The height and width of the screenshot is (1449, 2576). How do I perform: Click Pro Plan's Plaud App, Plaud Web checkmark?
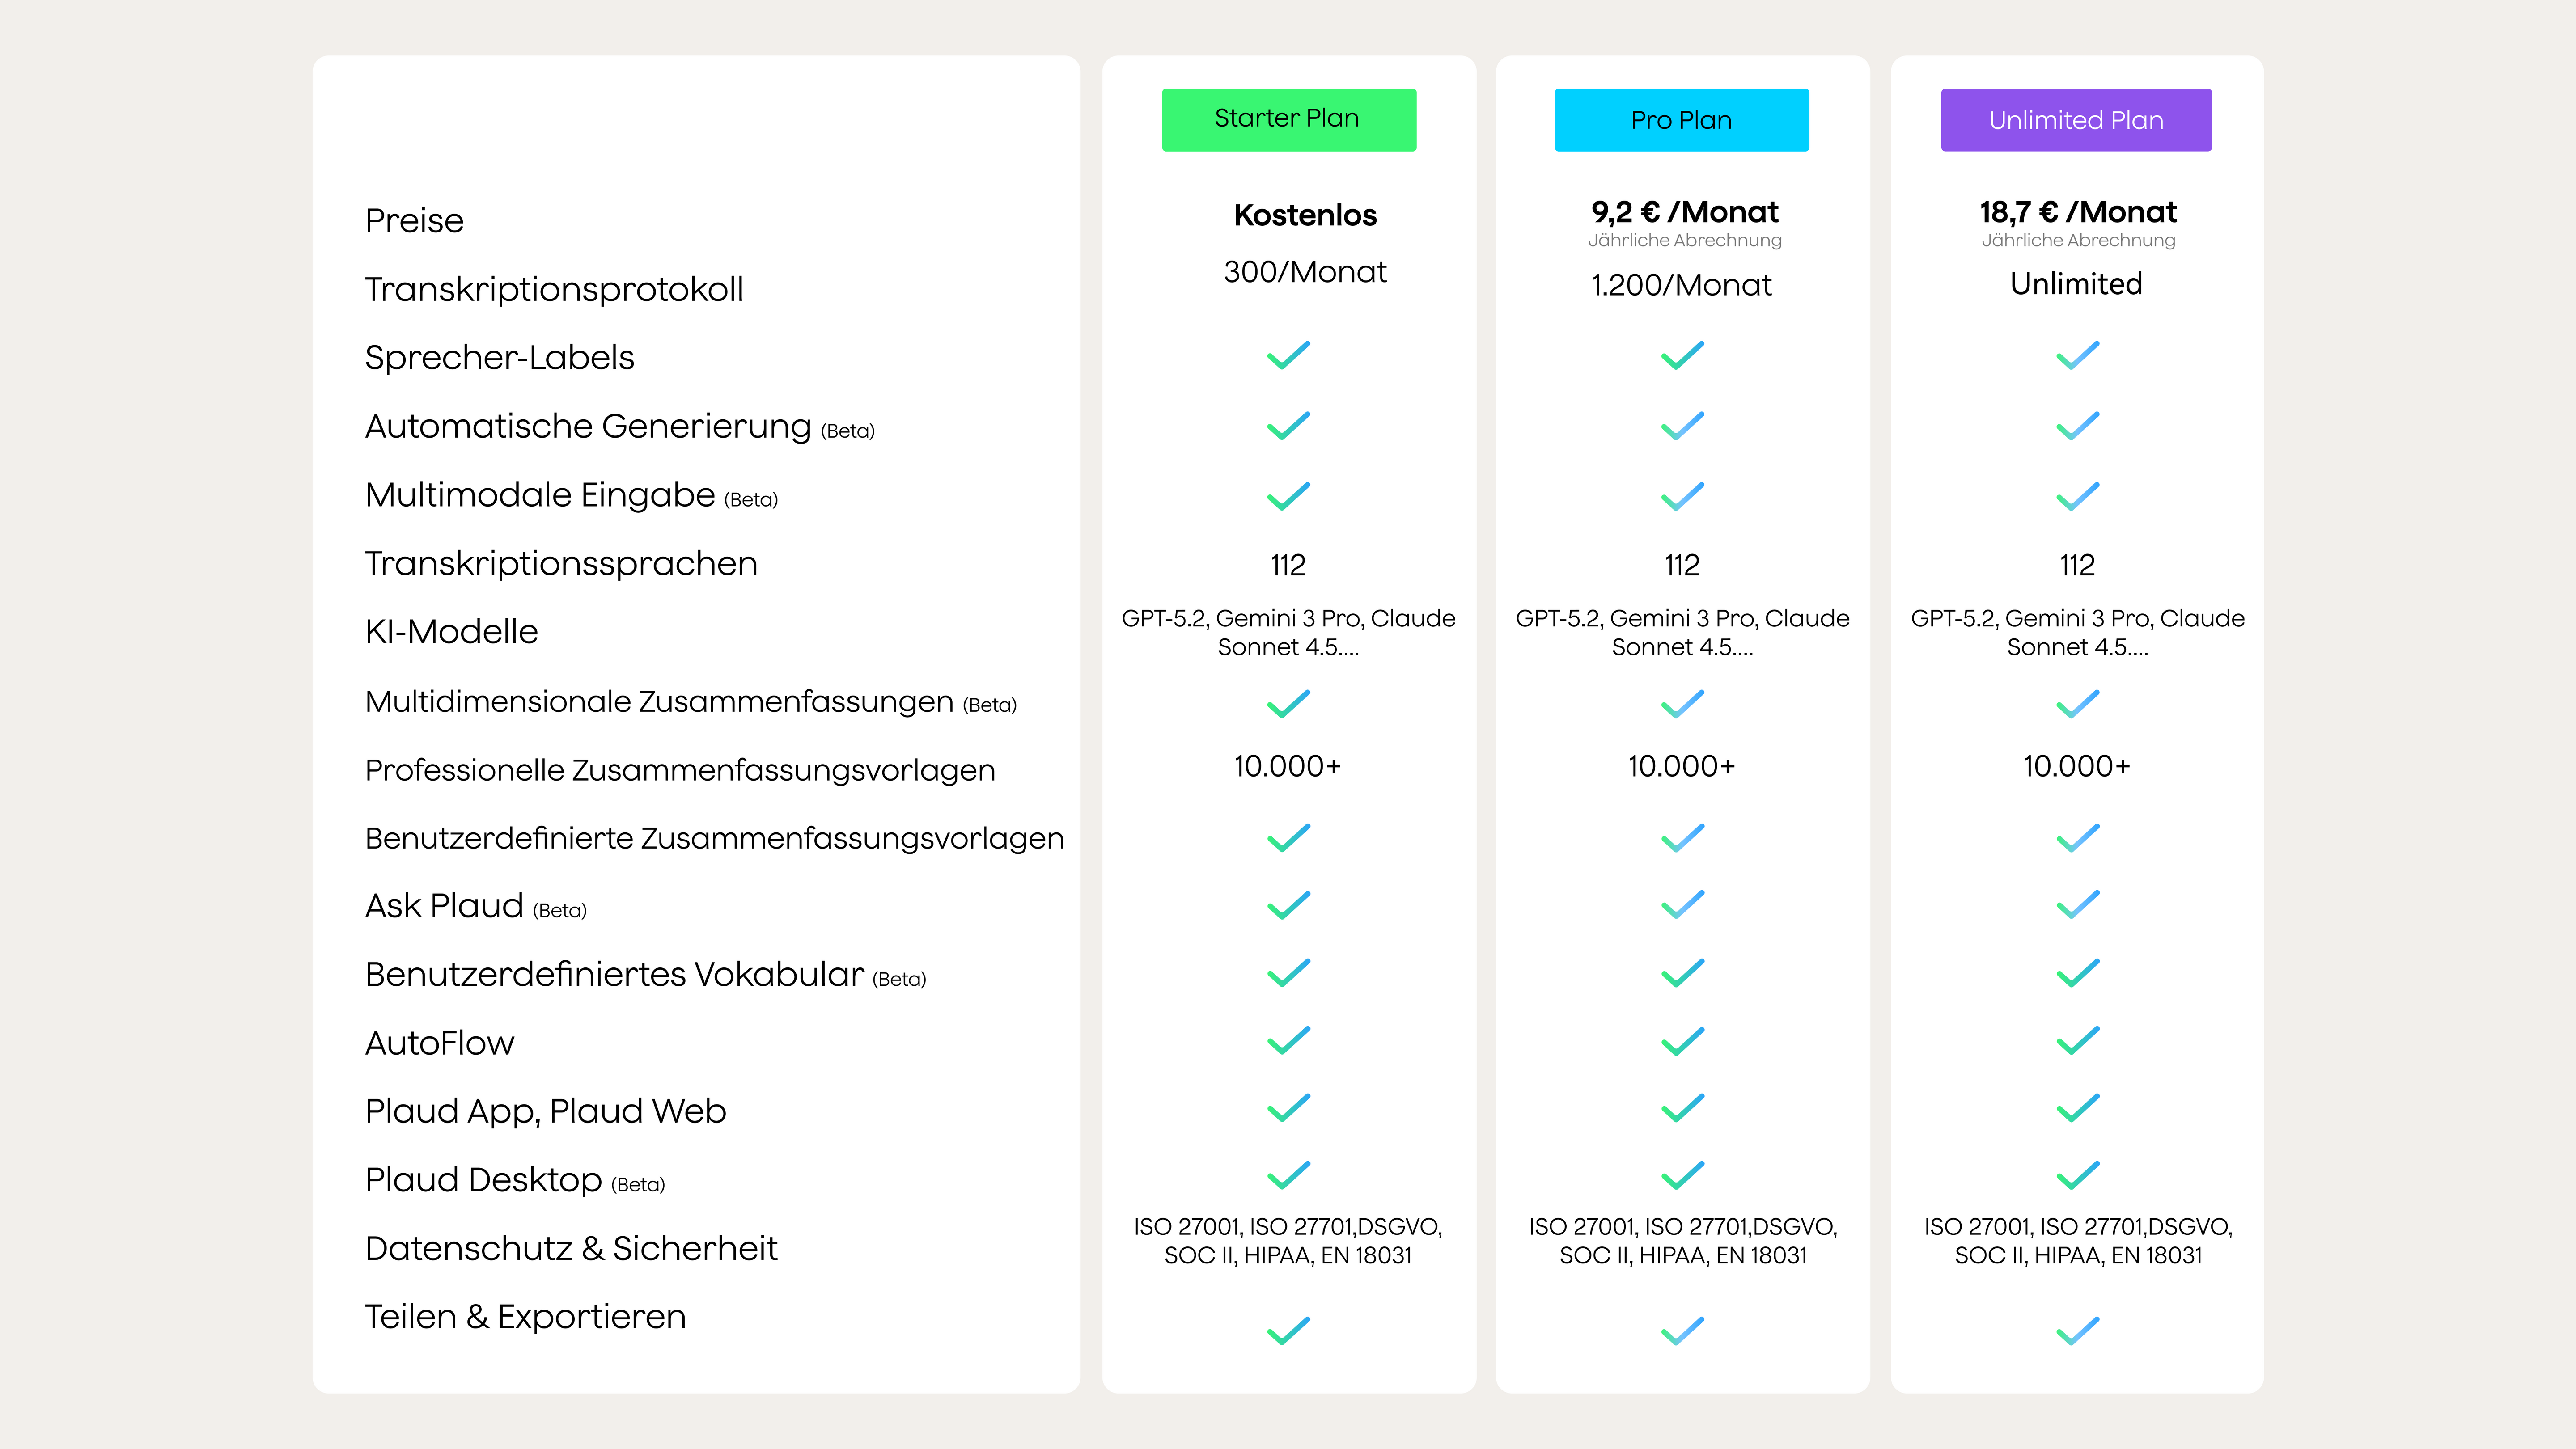pos(1682,1108)
